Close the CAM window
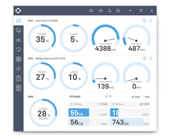Image resolution: width=170 pixels, height=139 pixels. (151, 11)
